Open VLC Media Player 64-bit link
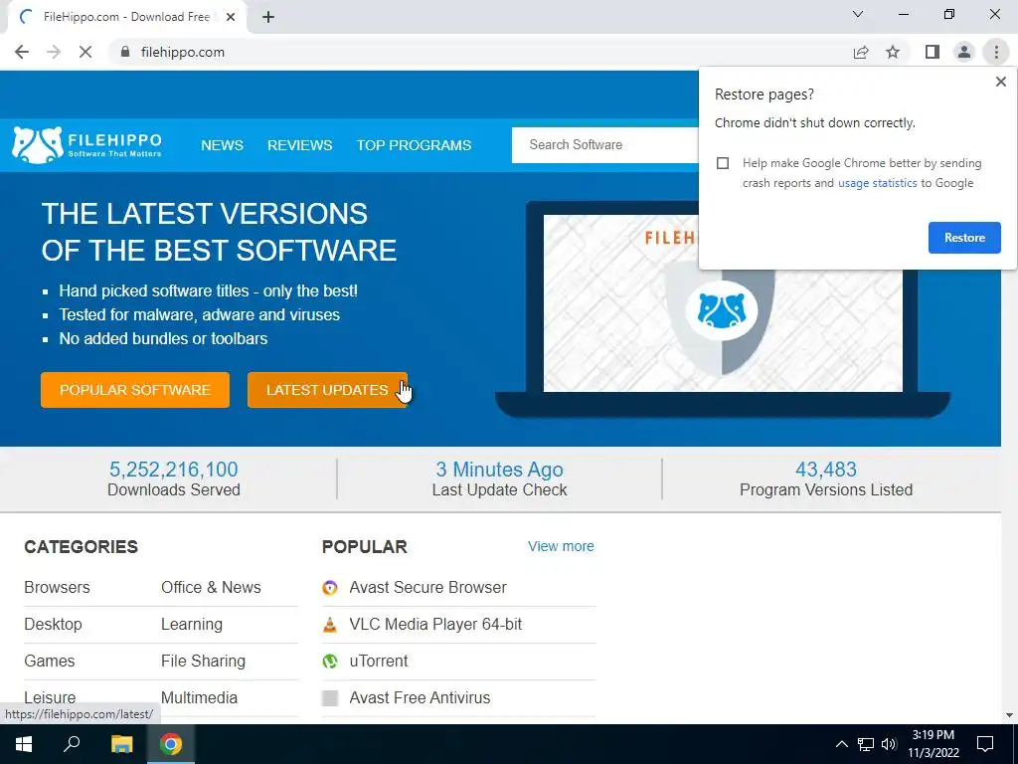Screen dimensions: 1018x764 pyautogui.click(x=435, y=625)
